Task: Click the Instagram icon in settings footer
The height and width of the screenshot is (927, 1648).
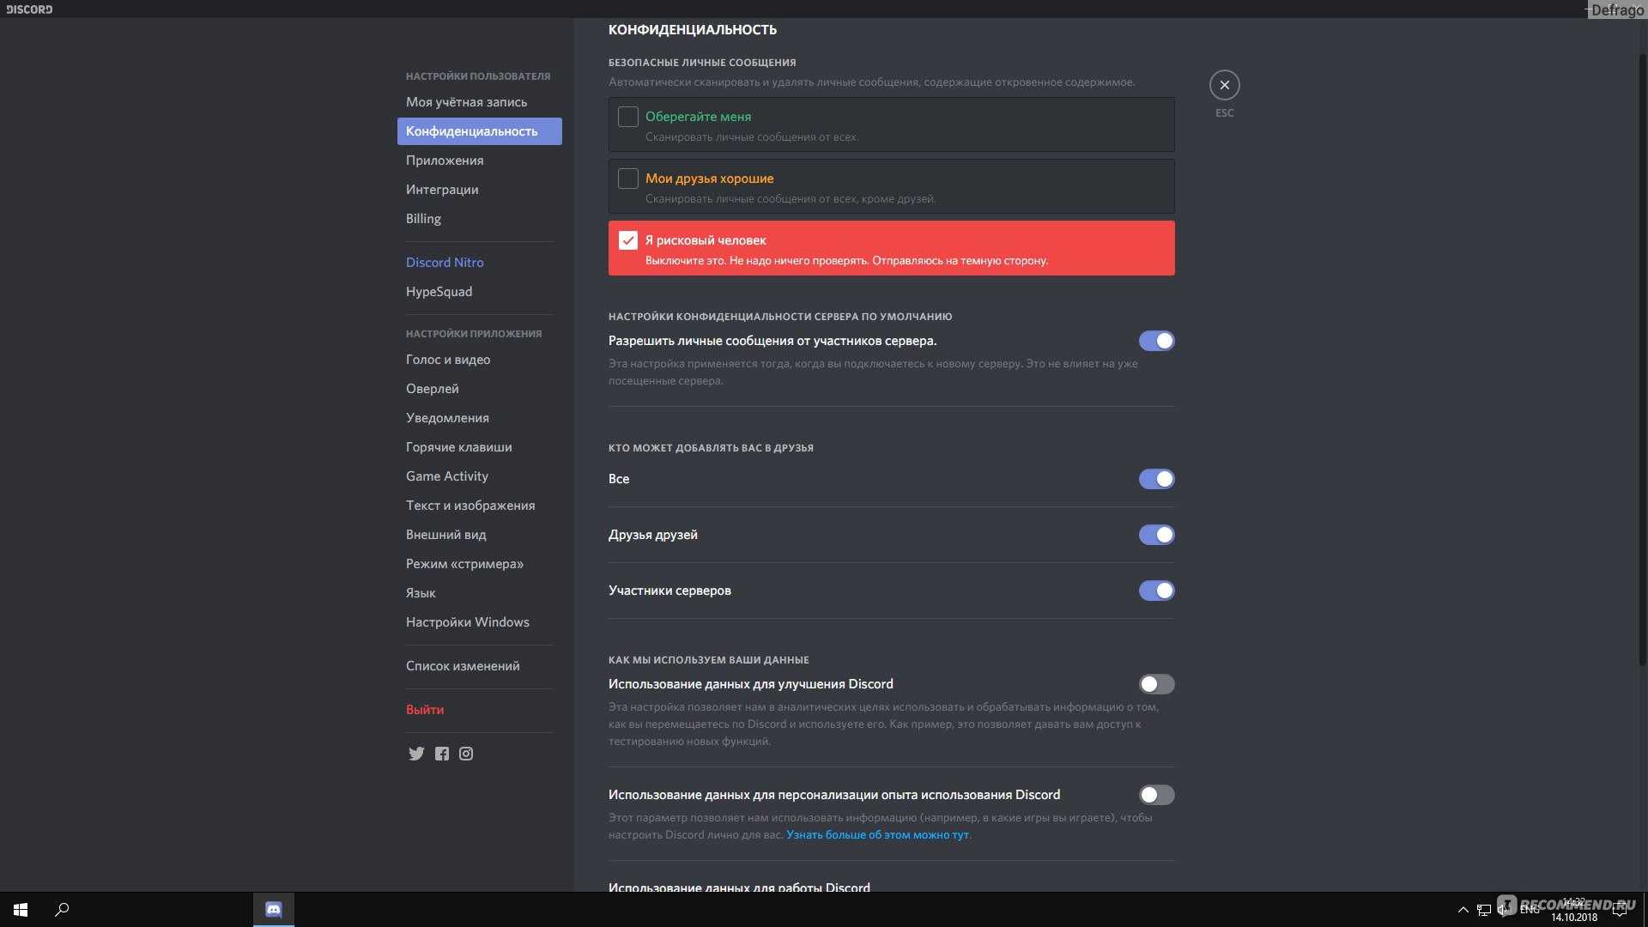Action: (x=465, y=754)
